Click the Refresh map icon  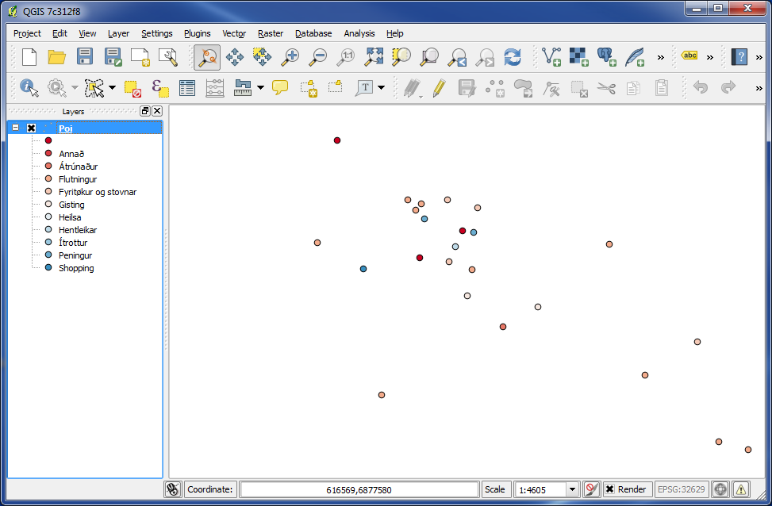tap(513, 57)
